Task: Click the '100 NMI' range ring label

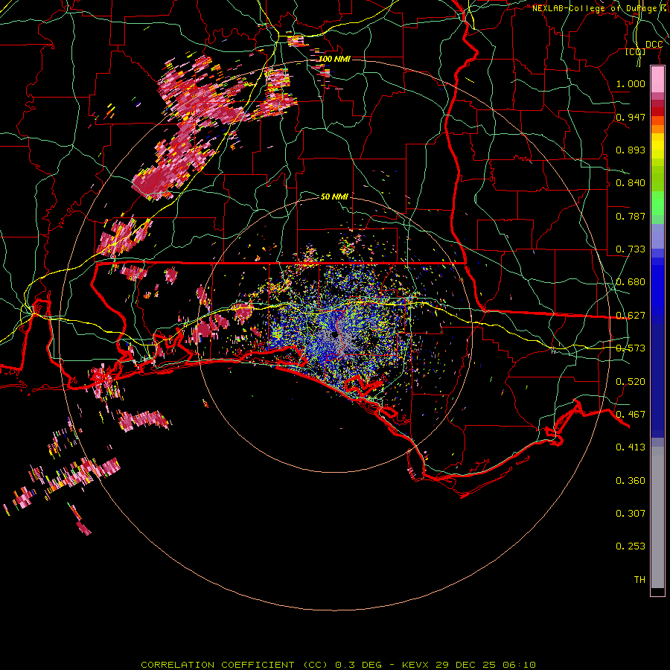Action: point(334,59)
